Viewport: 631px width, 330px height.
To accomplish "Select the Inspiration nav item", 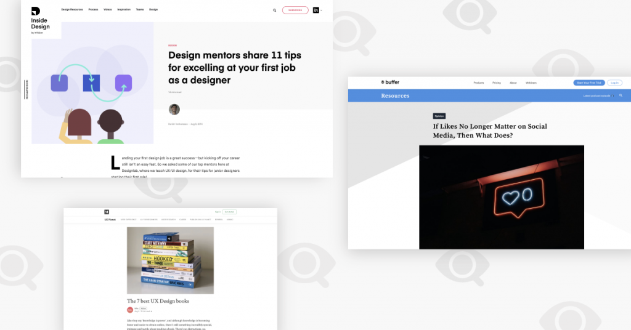I will [x=124, y=10].
